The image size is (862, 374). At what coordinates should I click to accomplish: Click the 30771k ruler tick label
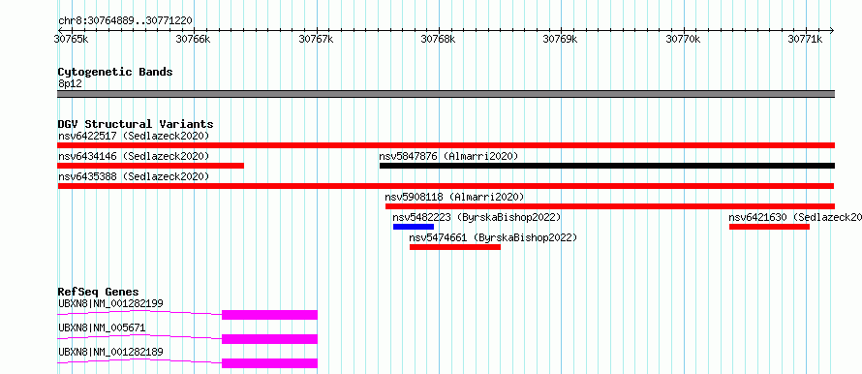click(805, 39)
